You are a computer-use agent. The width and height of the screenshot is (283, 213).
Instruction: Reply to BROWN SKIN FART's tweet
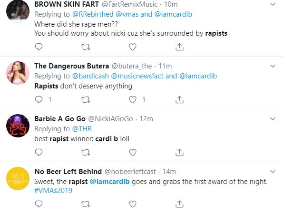pos(39,47)
